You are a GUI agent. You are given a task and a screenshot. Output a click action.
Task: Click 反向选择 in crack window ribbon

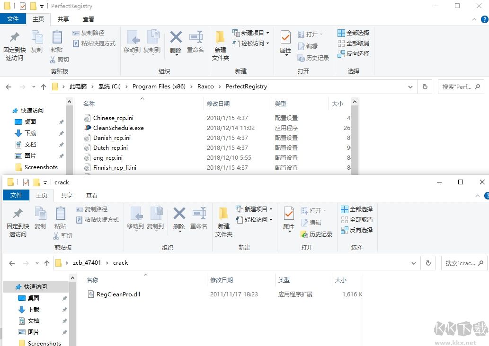coord(357,230)
